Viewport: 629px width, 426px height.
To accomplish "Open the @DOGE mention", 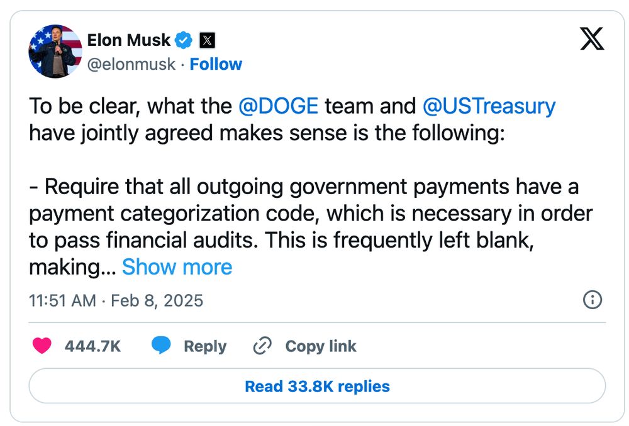I will pos(279,106).
